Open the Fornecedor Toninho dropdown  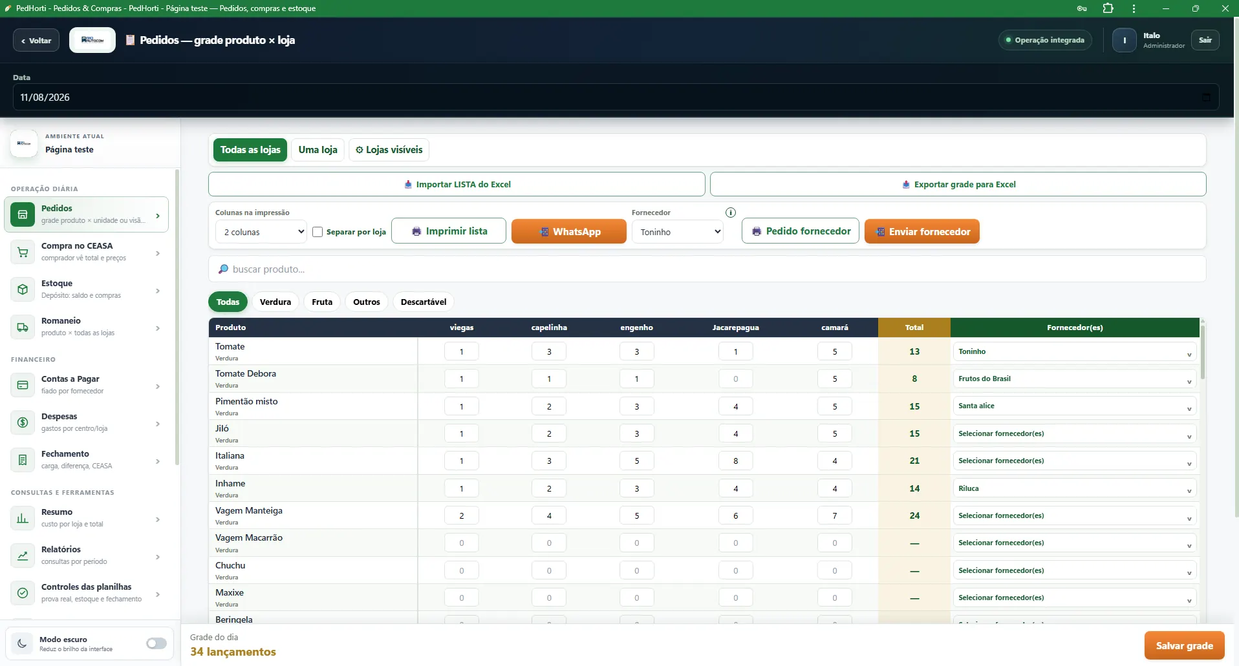(x=678, y=232)
